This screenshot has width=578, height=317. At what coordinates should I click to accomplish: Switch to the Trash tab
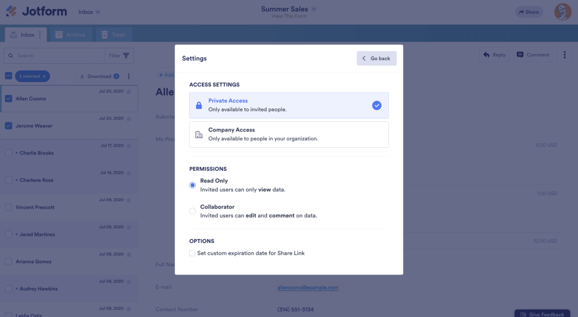[113, 35]
